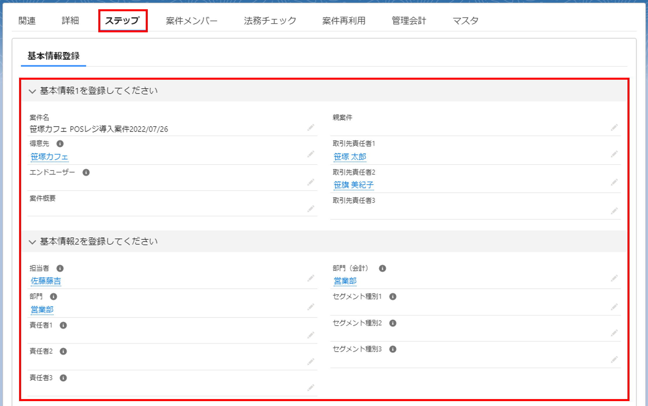Select the 基本情報登録 sub-tab
The height and width of the screenshot is (406, 648).
coord(53,56)
